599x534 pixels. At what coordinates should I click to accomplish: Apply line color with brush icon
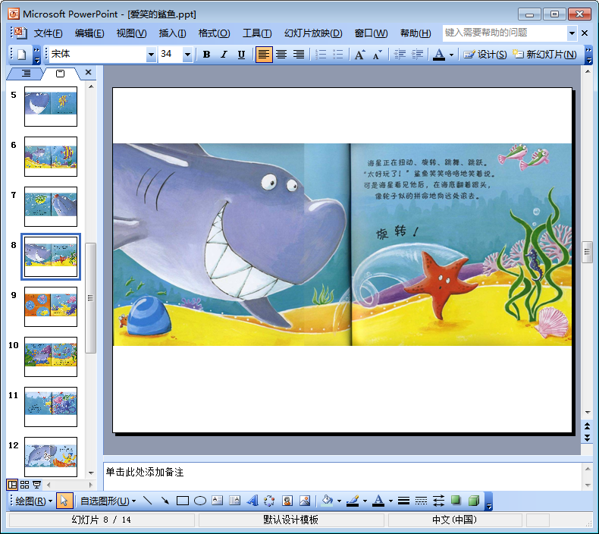pos(353,501)
